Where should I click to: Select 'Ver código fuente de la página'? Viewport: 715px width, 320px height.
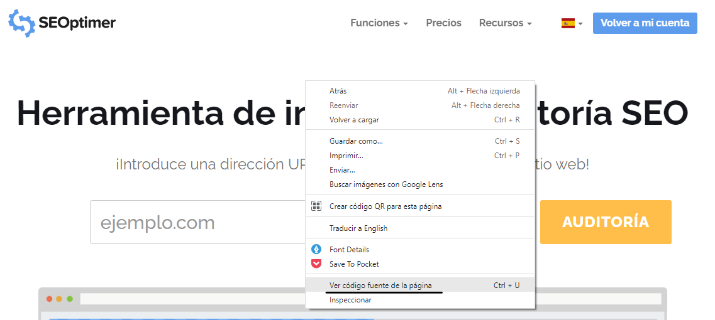[x=380, y=285]
